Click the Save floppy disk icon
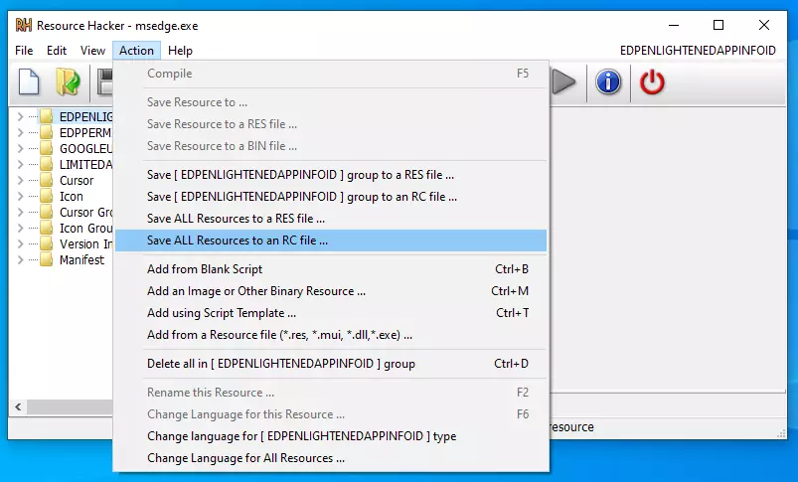This screenshot has width=798, height=482. tap(104, 81)
